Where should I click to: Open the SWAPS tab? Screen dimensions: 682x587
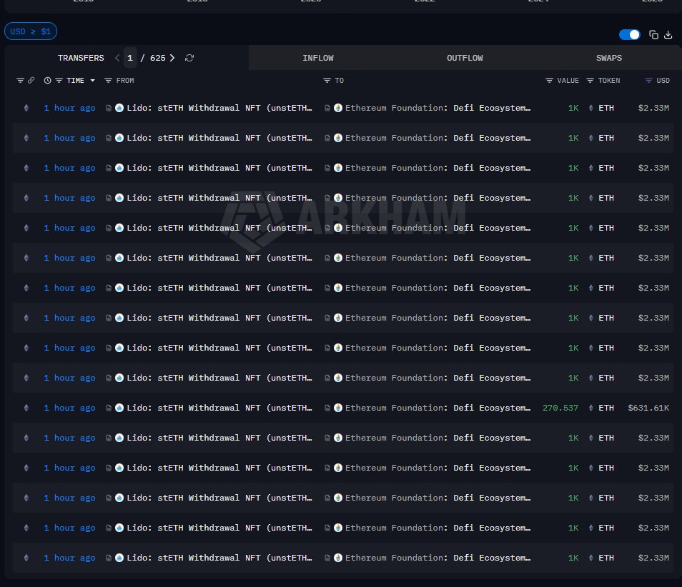609,58
